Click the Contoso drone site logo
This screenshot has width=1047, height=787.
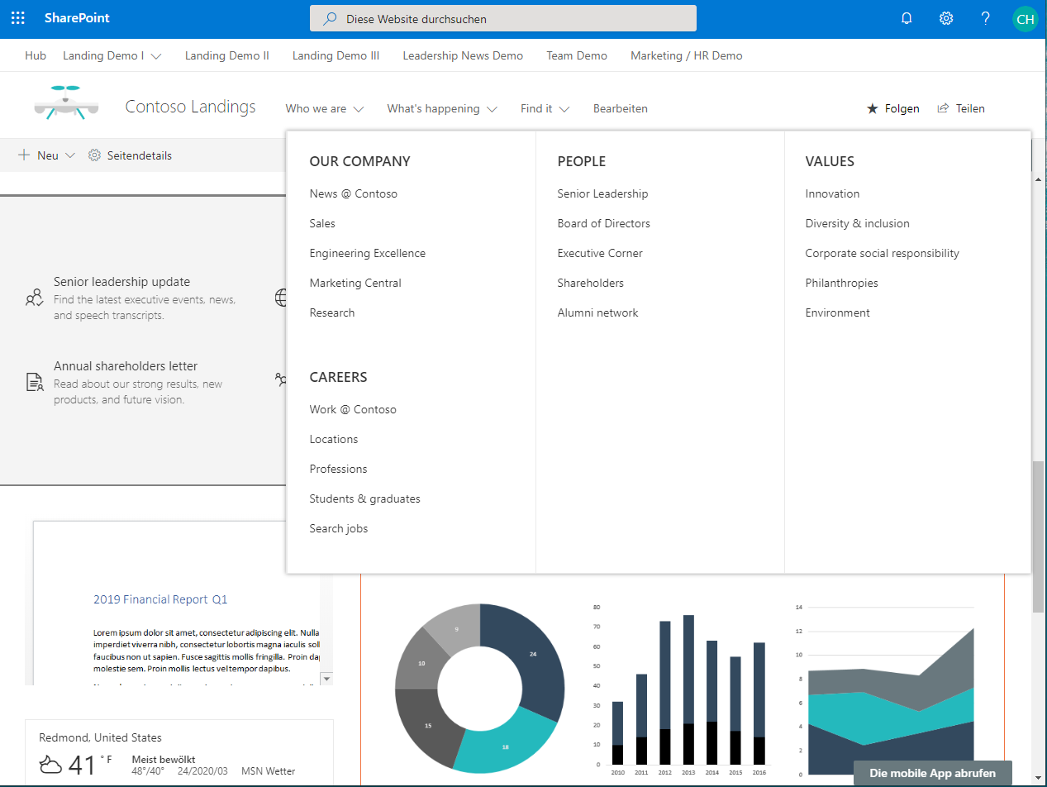[66, 103]
